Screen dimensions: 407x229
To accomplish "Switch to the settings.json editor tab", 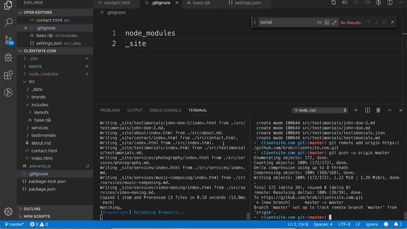I will tap(247, 3).
